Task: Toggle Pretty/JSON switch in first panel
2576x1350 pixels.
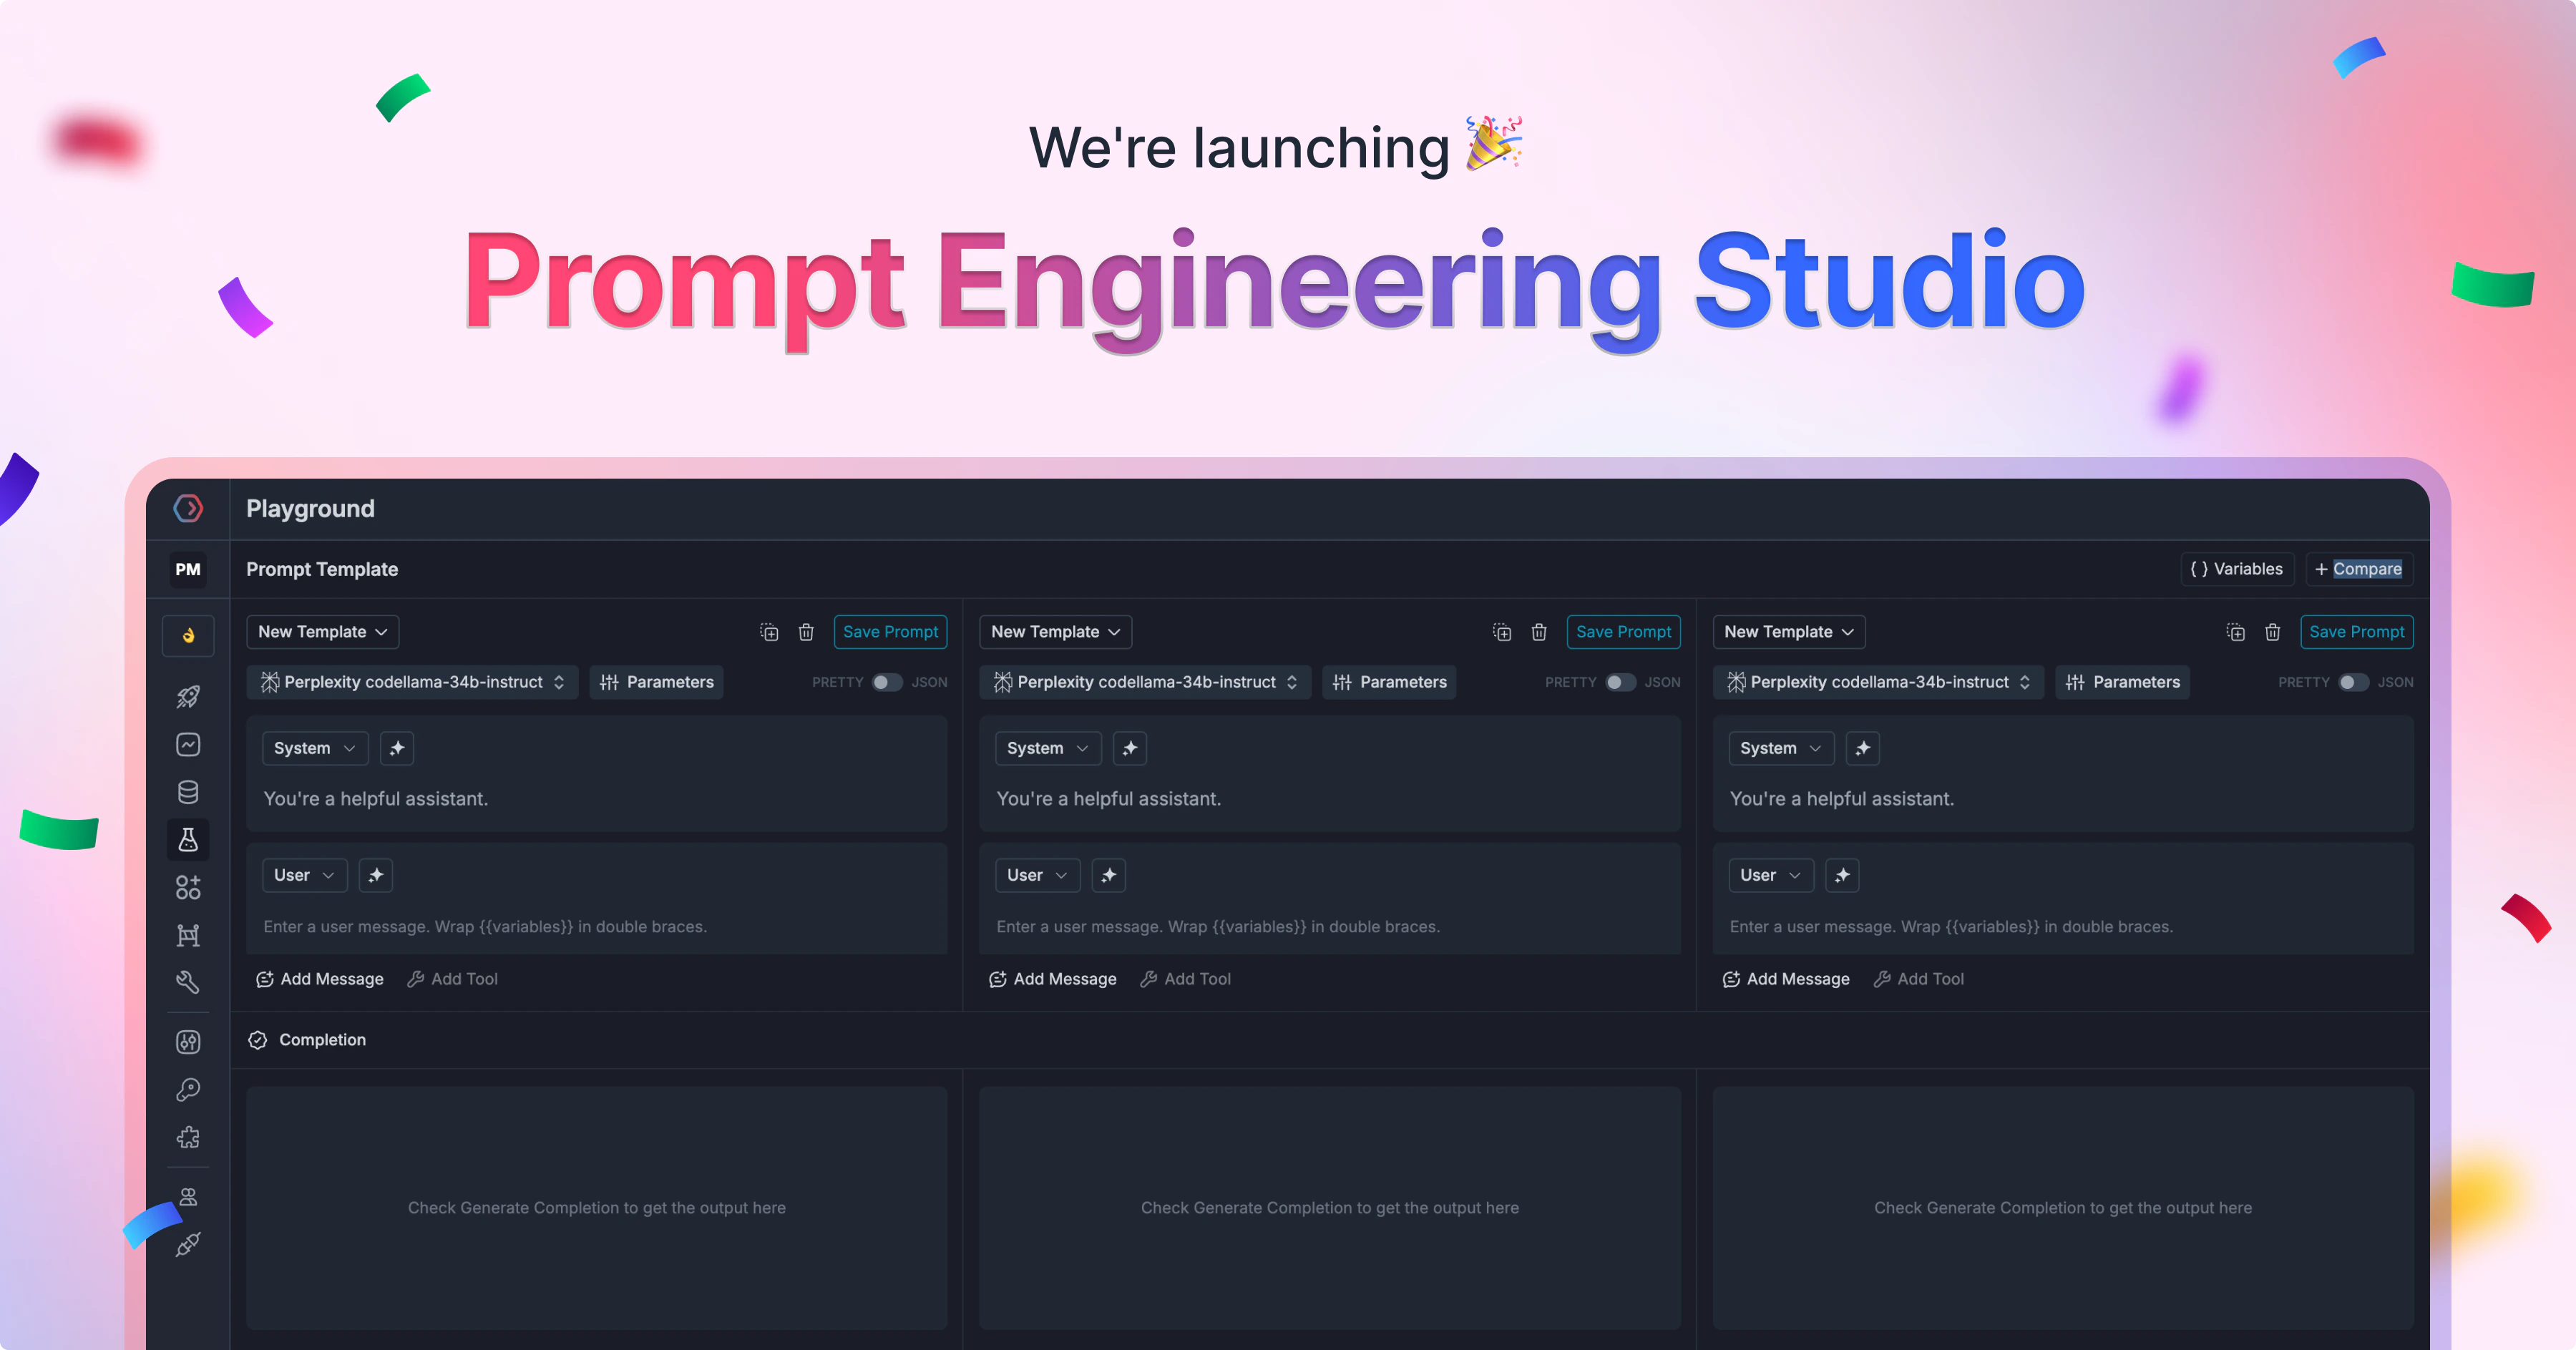Action: click(887, 682)
